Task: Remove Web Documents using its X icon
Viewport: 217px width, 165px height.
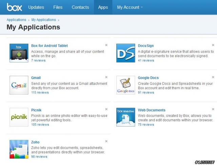Action: point(213,109)
